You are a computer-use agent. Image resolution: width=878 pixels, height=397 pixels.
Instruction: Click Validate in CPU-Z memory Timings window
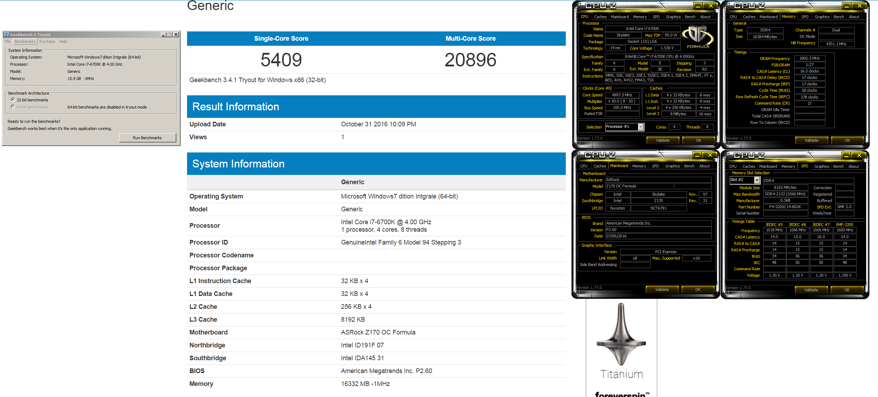coord(811,140)
